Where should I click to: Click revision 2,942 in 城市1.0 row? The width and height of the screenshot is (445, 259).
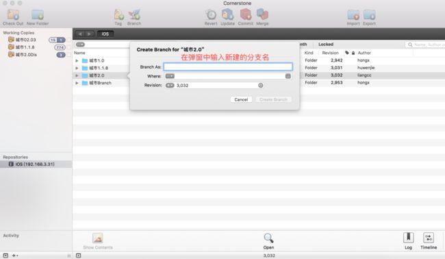click(x=337, y=60)
